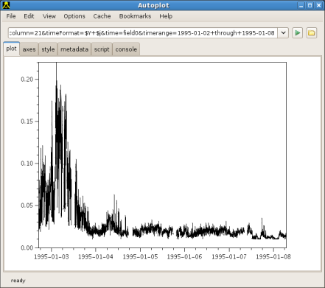The image size is (325, 288).
Task: Open the yellow folder browse icon
Action: tap(312, 32)
